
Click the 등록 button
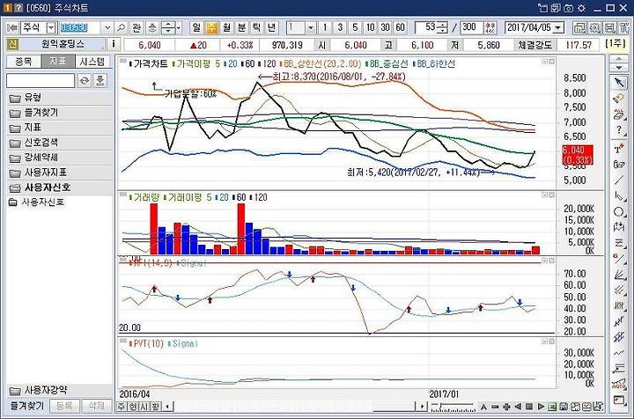click(x=64, y=406)
